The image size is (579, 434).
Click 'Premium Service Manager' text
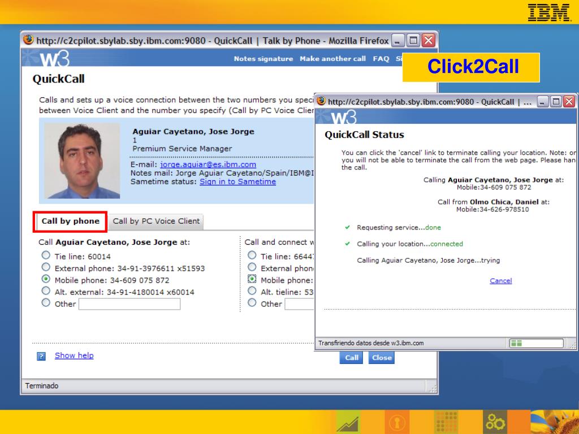pos(182,149)
